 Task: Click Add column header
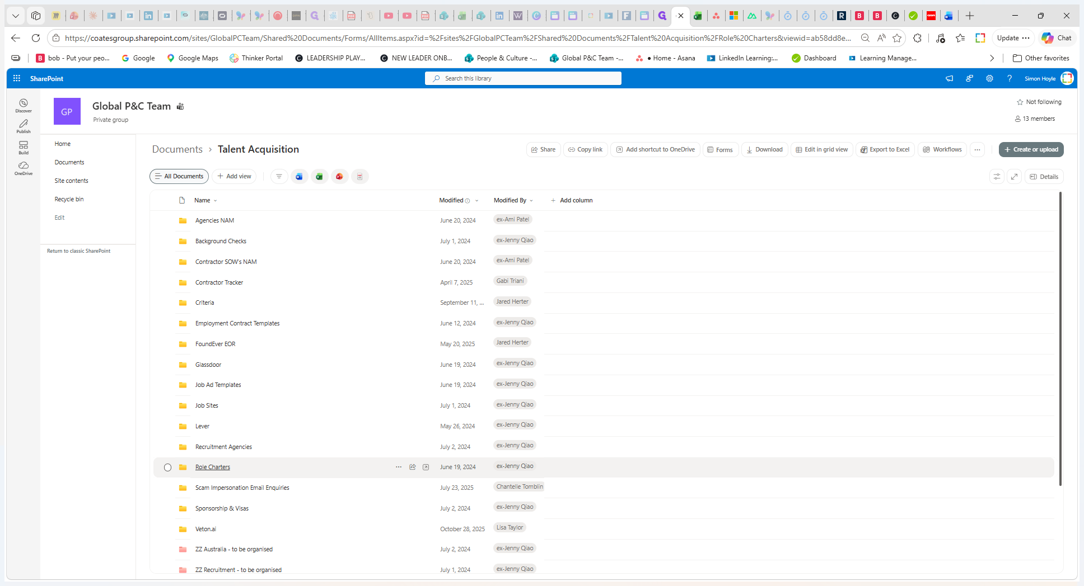(x=572, y=200)
